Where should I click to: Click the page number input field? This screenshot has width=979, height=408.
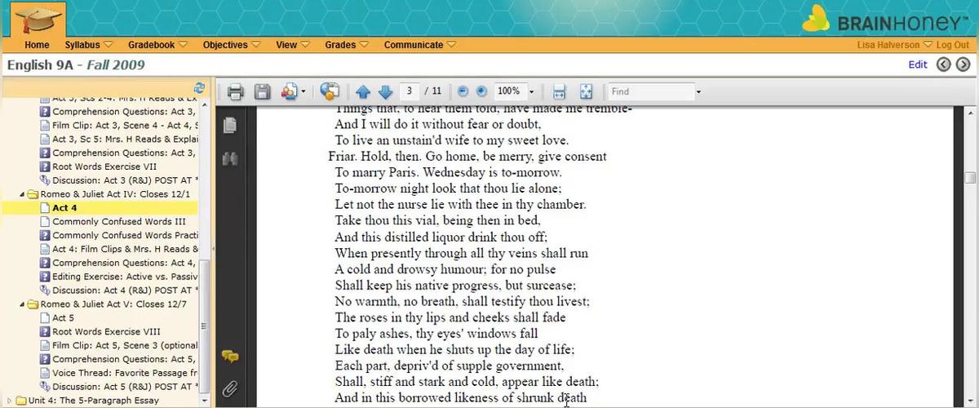coord(410,91)
